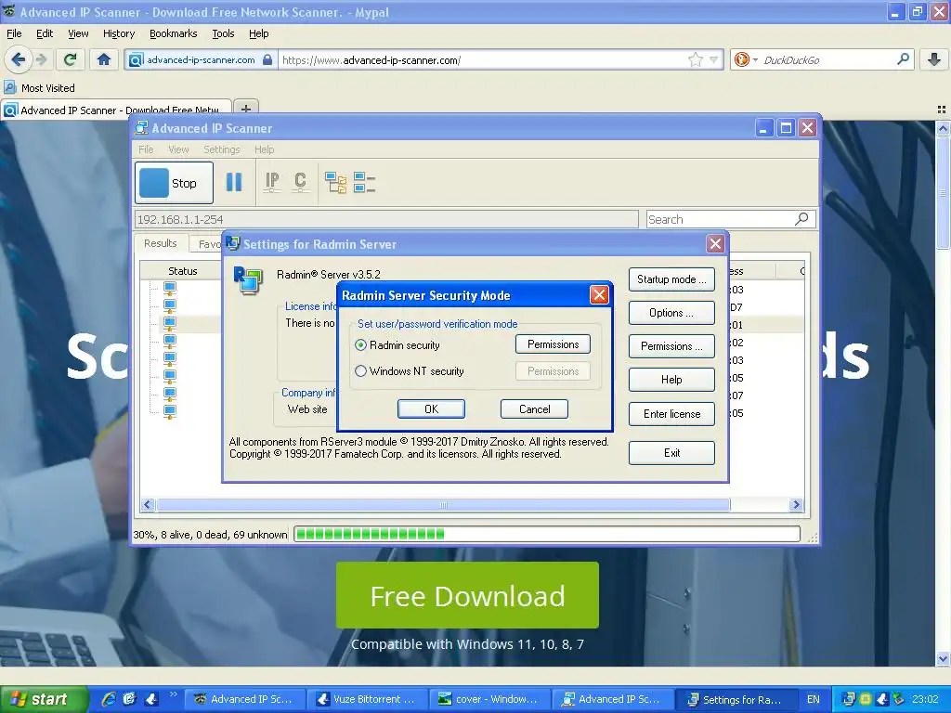This screenshot has width=951, height=713.
Task: Open the Help menu in Advanced IP Scanner
Action: [x=264, y=149]
